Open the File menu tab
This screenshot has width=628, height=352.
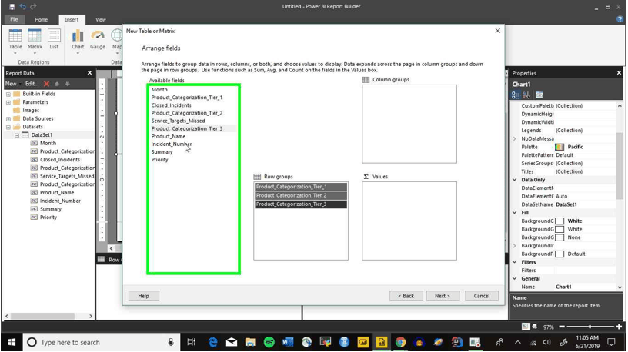tap(14, 19)
